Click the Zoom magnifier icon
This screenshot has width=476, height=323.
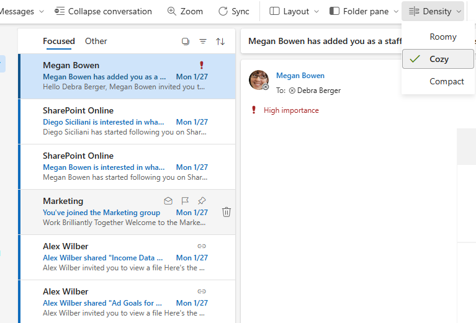pos(172,11)
